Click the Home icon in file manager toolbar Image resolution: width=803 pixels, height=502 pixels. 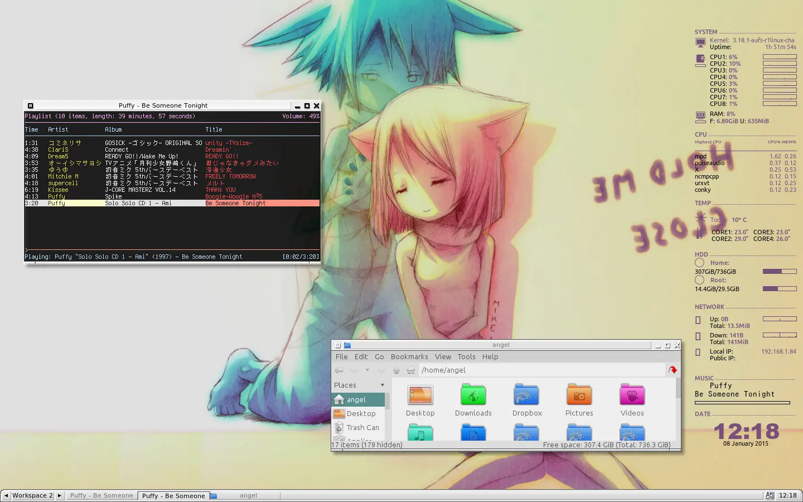[411, 370]
